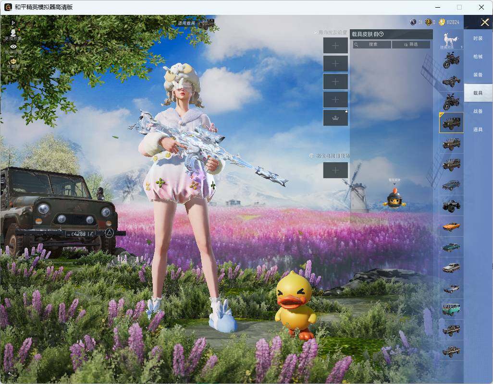This screenshot has height=384, width=493.
Task: Click the 通用载具 vehicle button
Action: pyautogui.click(x=197, y=23)
